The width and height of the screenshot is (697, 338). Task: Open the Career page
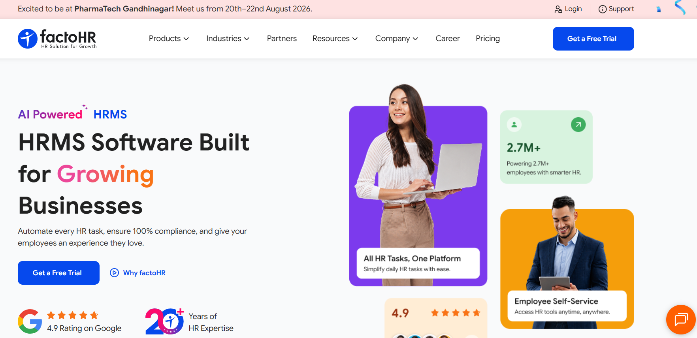[448, 39]
